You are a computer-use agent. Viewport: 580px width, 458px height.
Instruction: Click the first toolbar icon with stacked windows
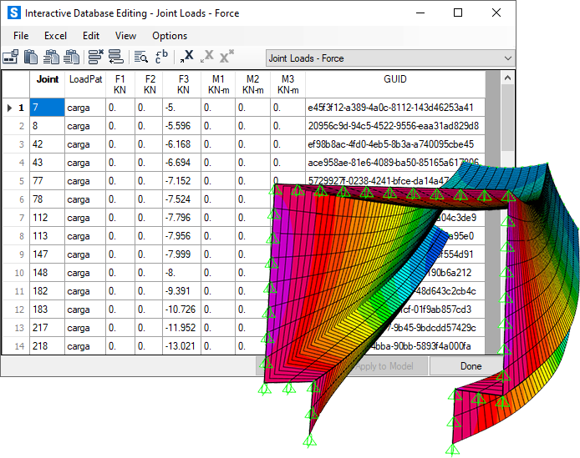pos(11,58)
